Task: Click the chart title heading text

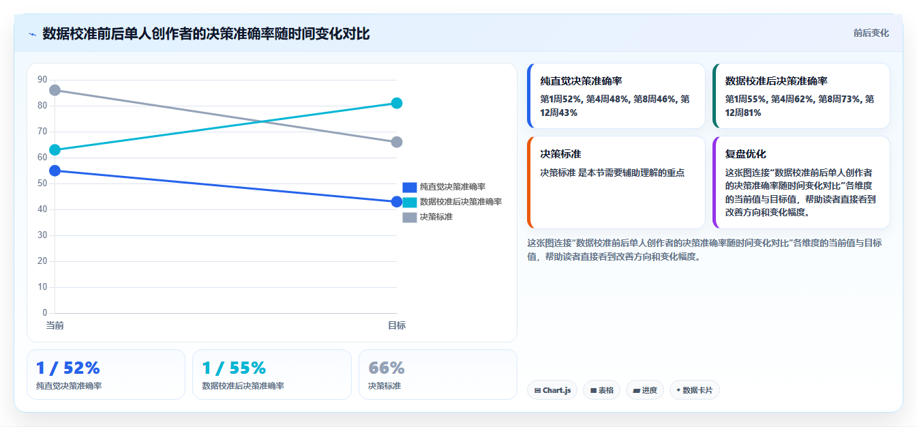Action: pos(206,33)
